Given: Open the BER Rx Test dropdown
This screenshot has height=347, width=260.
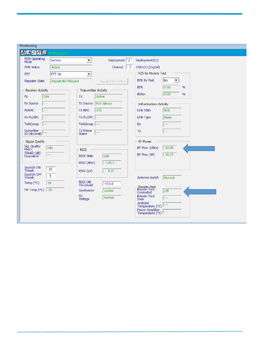Looking at the screenshot, I should point(176,80).
